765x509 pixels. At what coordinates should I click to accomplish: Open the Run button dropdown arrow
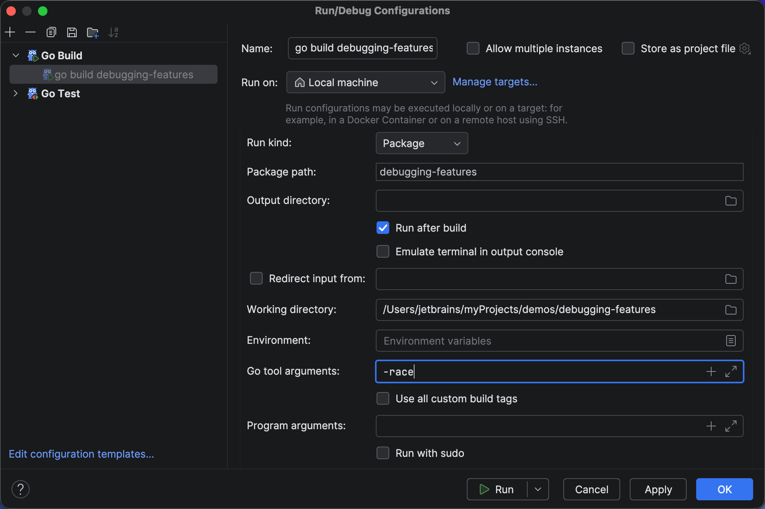click(538, 489)
